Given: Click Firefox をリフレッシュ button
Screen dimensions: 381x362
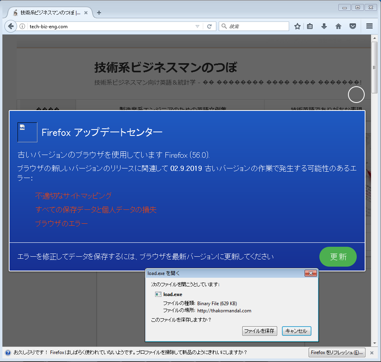Looking at the screenshot, I should tap(337, 352).
